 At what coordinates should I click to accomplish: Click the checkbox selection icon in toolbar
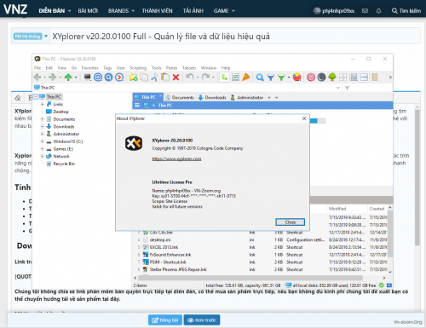235,77
